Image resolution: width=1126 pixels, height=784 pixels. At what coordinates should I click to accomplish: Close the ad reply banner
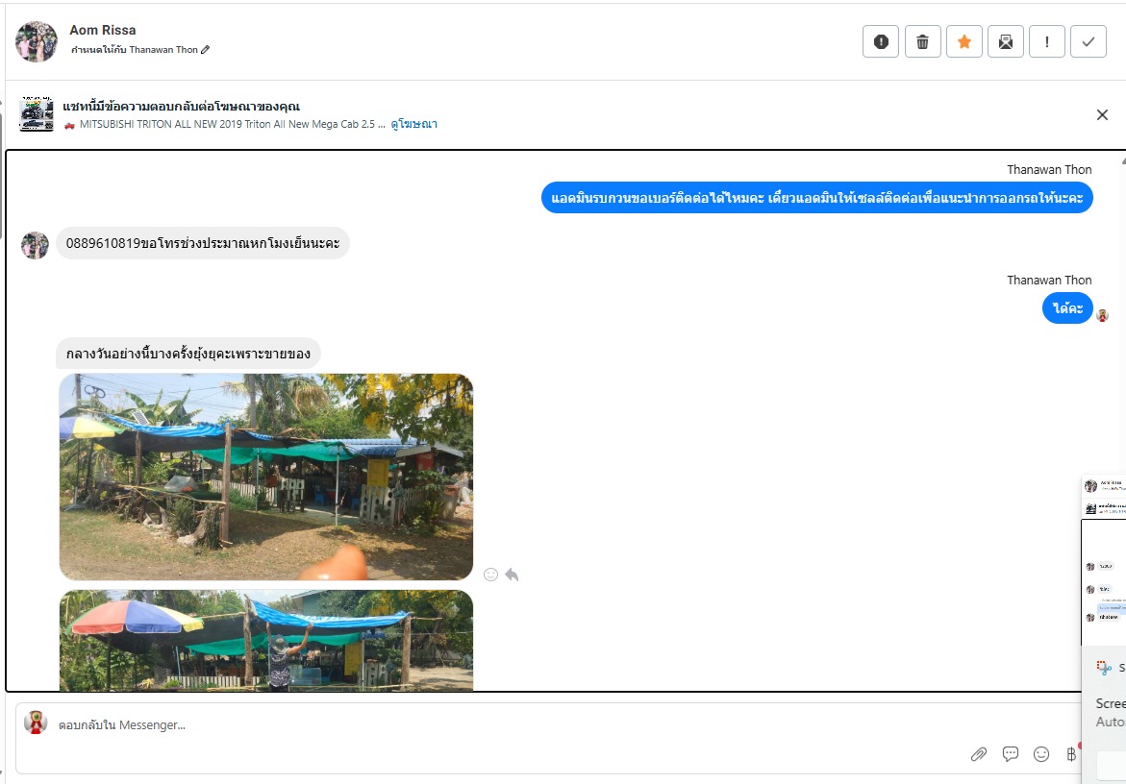1102,114
